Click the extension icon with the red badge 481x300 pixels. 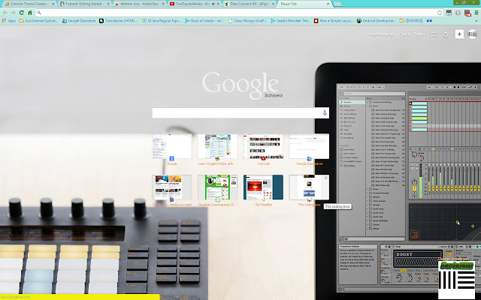click(x=467, y=13)
